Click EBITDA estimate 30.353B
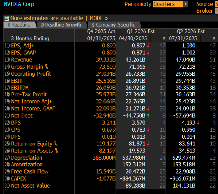The height and width of the screenshot is (194, 218). (x=185, y=88)
